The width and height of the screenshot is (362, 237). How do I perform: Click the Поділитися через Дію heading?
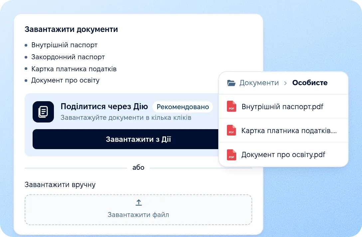coord(104,107)
